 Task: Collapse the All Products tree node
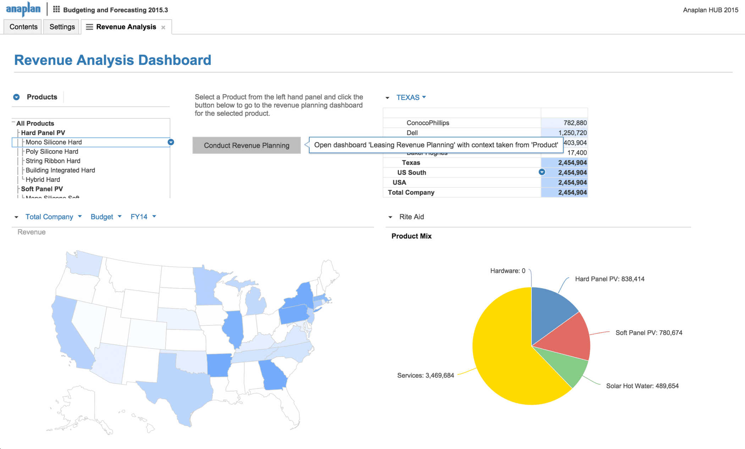(x=13, y=123)
